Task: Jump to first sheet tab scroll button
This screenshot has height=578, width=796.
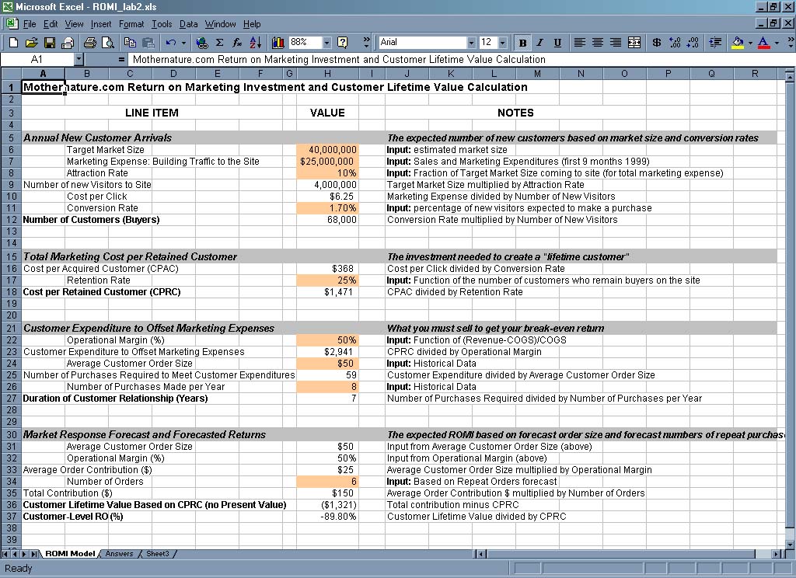Action: pos(5,554)
